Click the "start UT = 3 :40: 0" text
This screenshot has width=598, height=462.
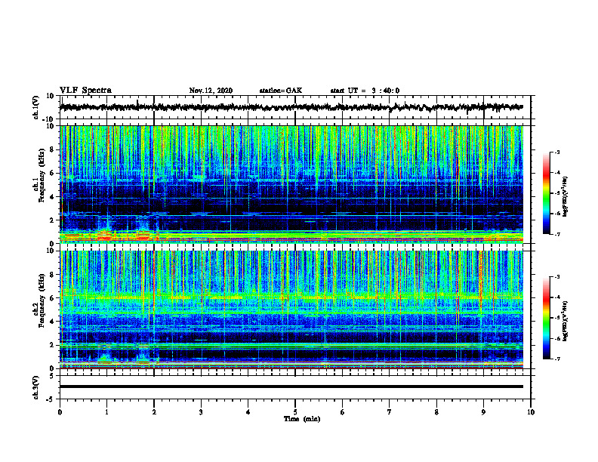[x=365, y=91]
